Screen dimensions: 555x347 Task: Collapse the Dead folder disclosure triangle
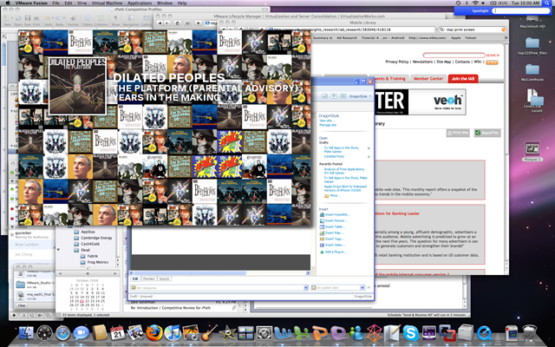pyautogui.click(x=58, y=250)
